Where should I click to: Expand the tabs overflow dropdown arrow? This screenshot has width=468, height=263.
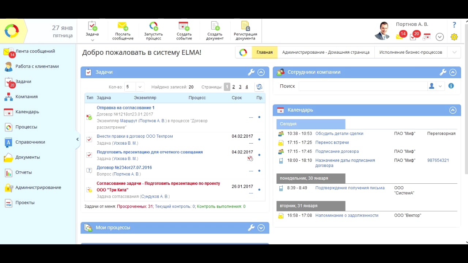454,52
